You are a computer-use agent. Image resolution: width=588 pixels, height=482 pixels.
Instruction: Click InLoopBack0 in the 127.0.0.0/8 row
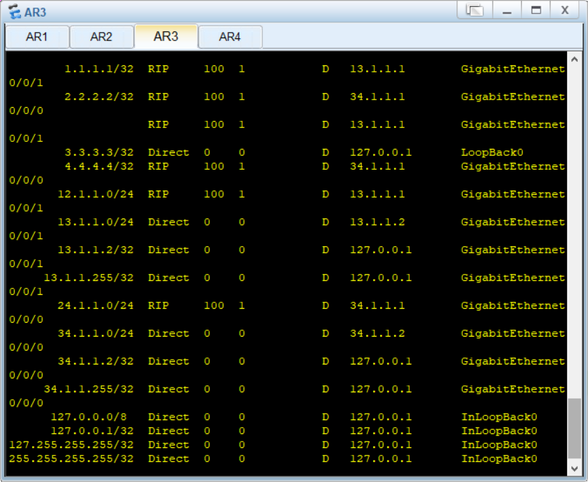point(499,417)
